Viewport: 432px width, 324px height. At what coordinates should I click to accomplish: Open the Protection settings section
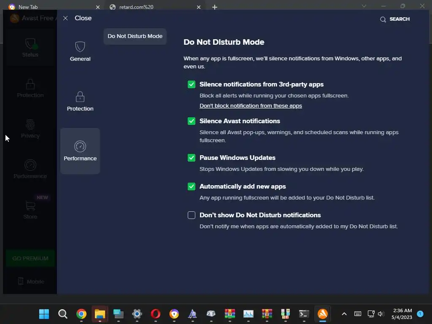pyautogui.click(x=80, y=101)
